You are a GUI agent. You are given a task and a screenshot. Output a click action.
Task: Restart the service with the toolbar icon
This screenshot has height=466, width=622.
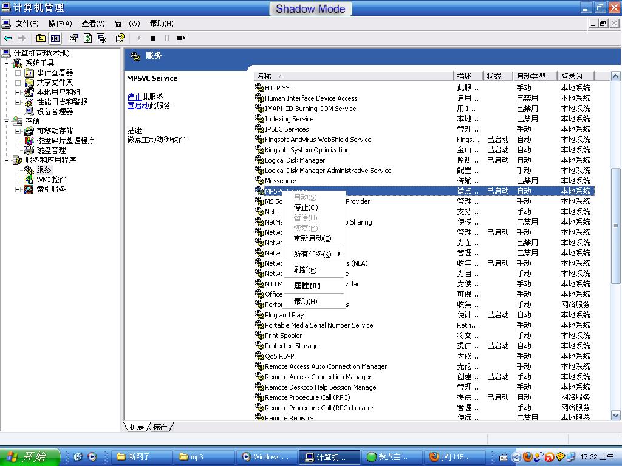(181, 38)
